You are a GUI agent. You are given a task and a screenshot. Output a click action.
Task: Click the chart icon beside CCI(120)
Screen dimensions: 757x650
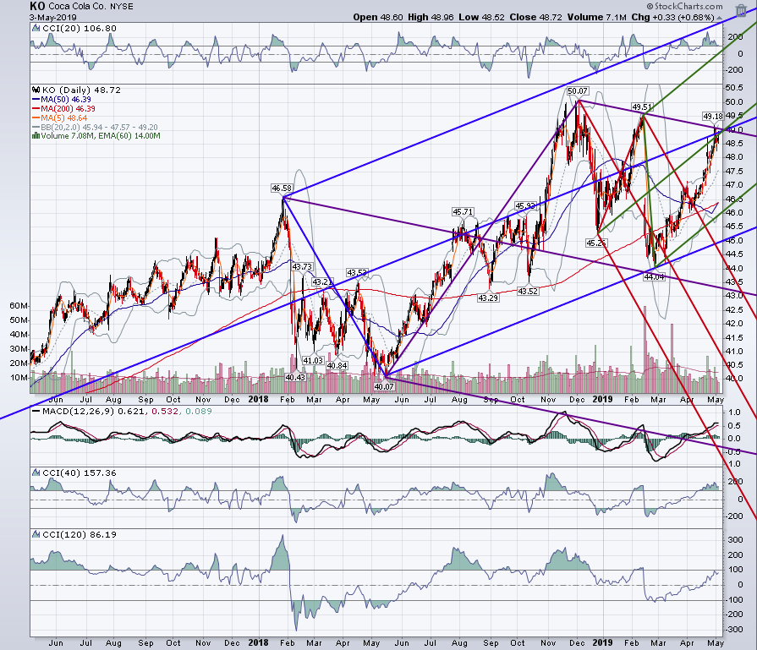(x=36, y=535)
